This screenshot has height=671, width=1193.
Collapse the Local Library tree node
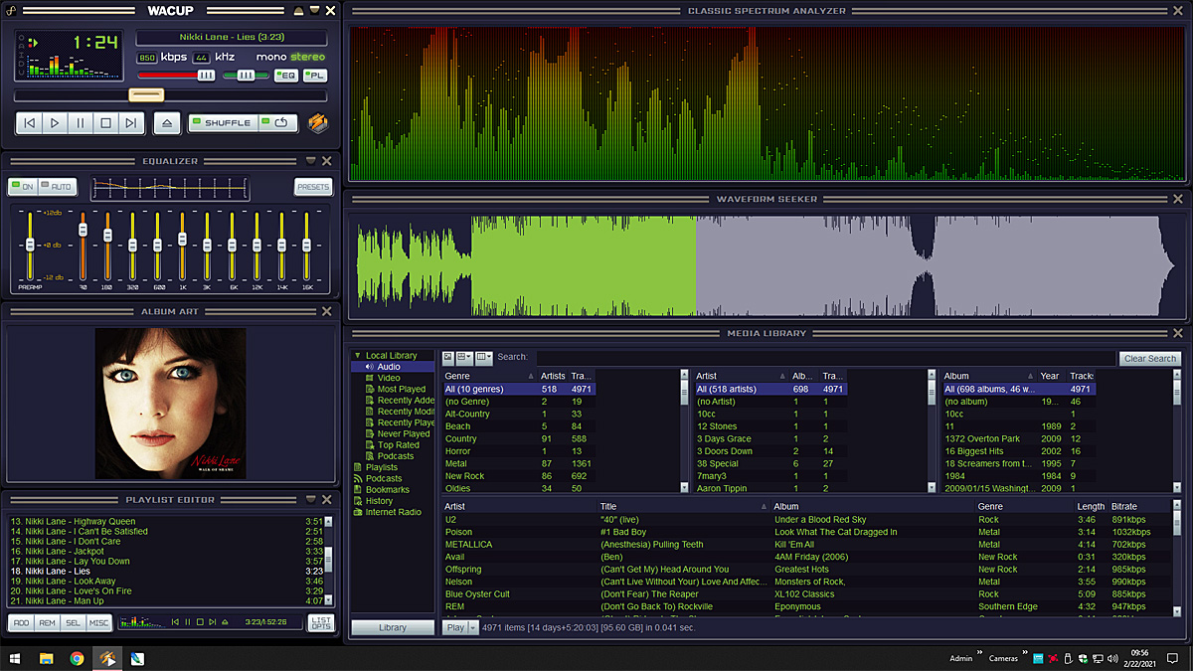click(358, 356)
